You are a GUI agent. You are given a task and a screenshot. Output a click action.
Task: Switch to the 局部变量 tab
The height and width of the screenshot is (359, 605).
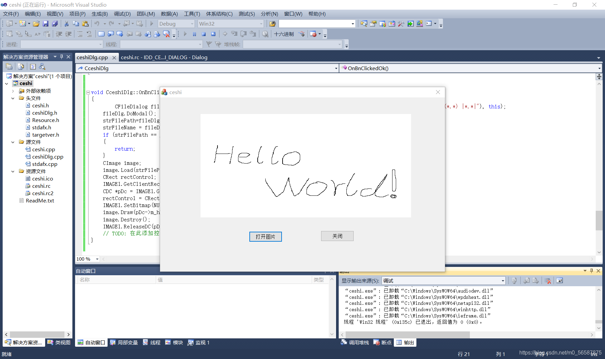124,342
